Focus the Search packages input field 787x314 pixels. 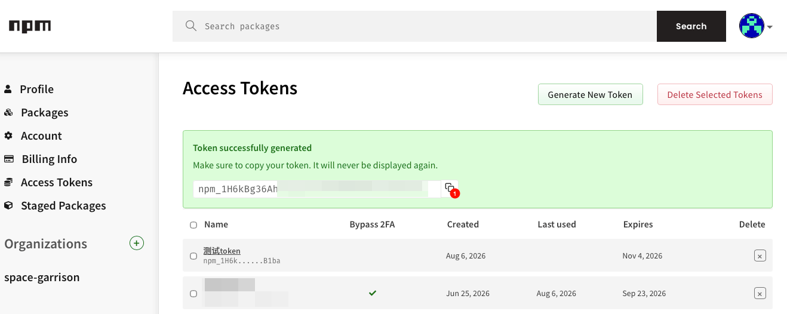click(414, 26)
